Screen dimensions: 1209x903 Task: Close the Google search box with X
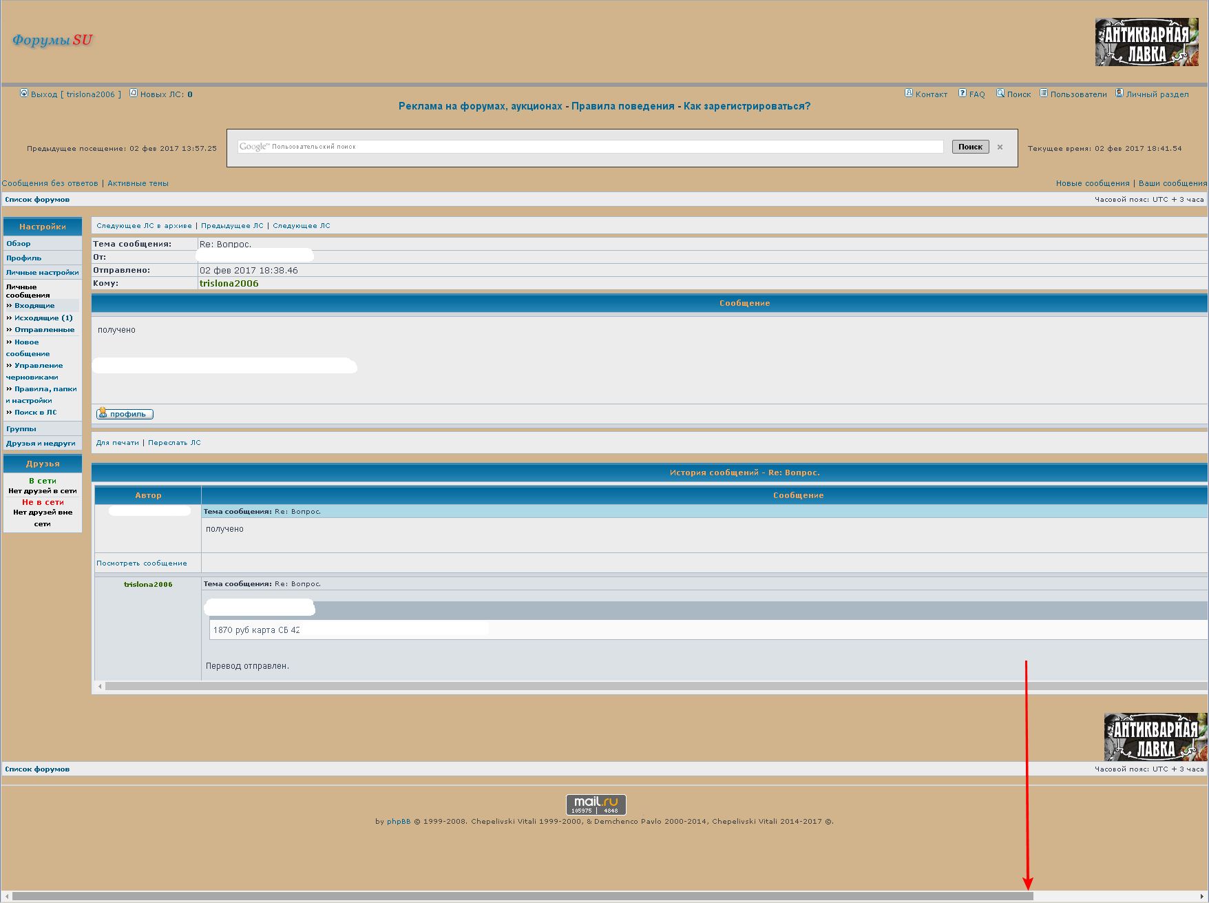(x=1000, y=147)
